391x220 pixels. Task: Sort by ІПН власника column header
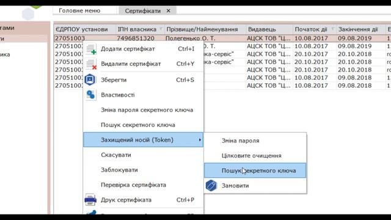(x=137, y=29)
